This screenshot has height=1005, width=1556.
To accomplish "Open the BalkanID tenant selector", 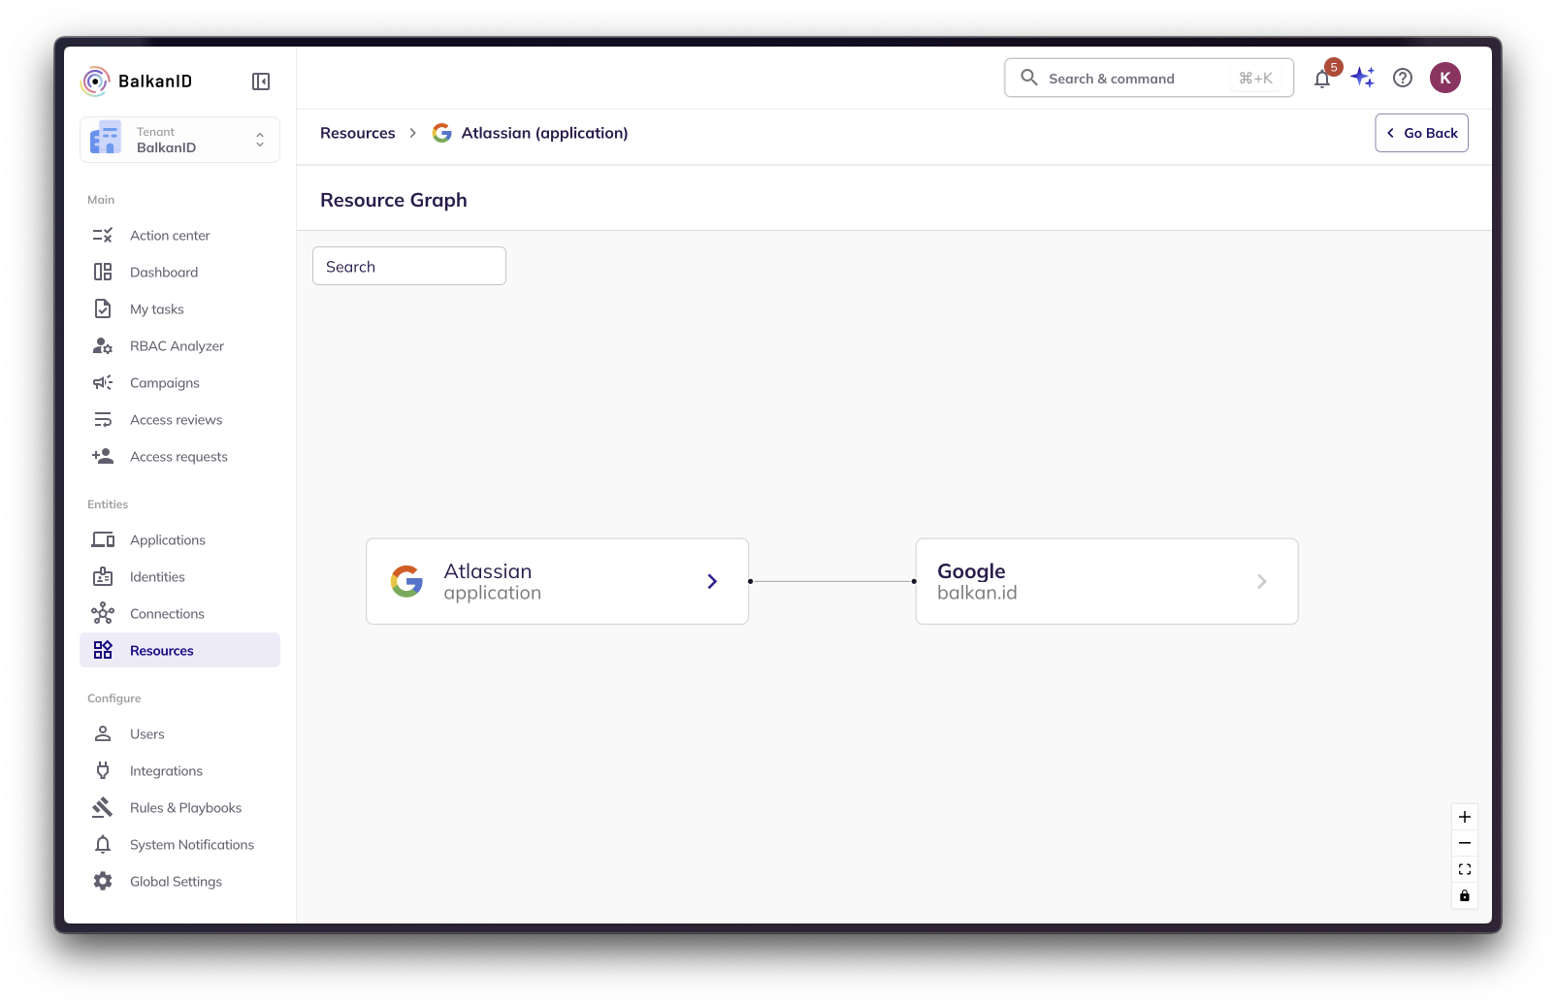I will coord(179,140).
